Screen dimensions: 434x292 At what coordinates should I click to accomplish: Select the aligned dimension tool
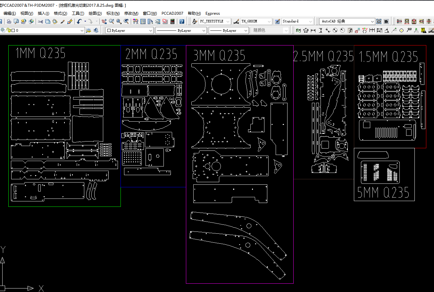pyautogui.click(x=328, y=30)
